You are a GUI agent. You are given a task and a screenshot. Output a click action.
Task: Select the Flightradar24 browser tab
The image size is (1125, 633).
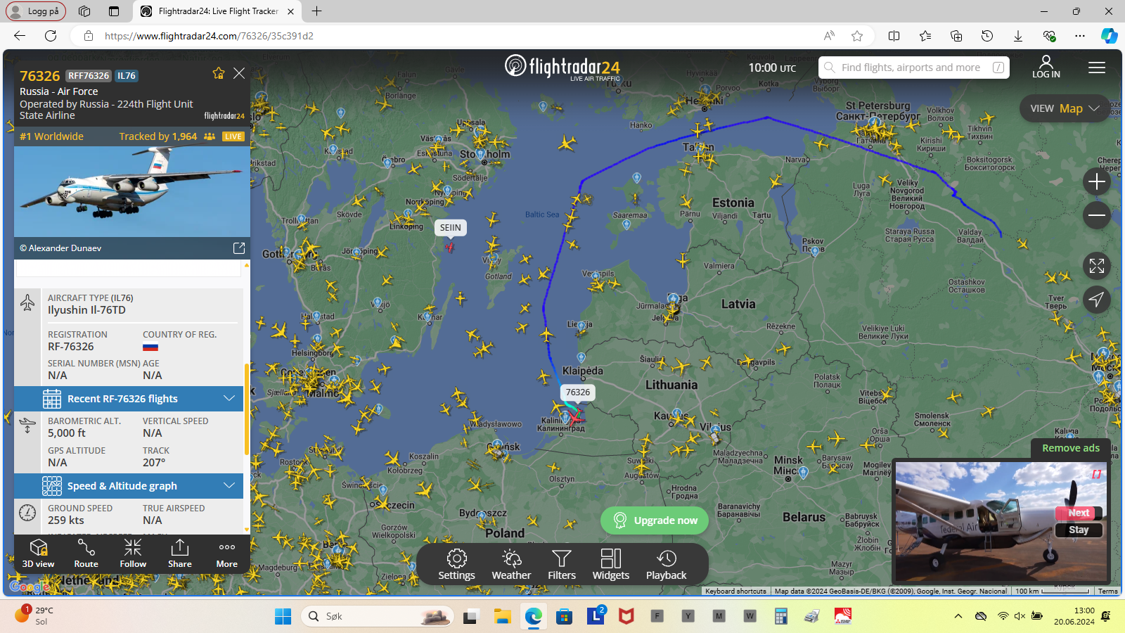pos(218,11)
